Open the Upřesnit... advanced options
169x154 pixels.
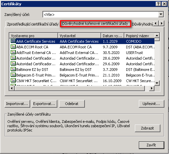pyautogui.click(x=151, y=104)
